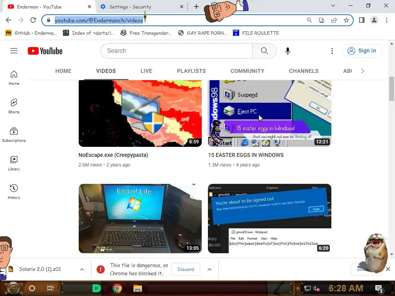
Task: Open File Explorer on taskbar
Action: [x=138, y=288]
